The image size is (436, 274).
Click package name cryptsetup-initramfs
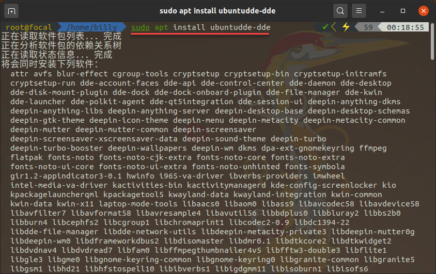coord(340,74)
